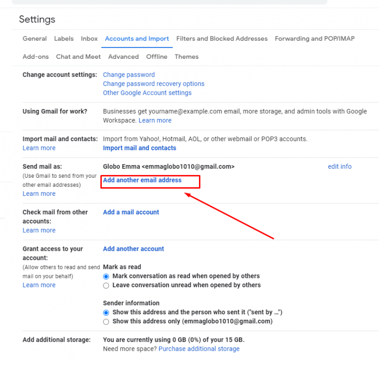
Task: Click Import mail and contacts
Action: tap(139, 148)
